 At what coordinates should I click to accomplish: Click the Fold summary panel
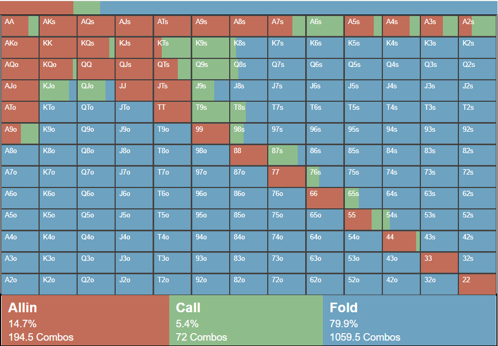(x=410, y=321)
